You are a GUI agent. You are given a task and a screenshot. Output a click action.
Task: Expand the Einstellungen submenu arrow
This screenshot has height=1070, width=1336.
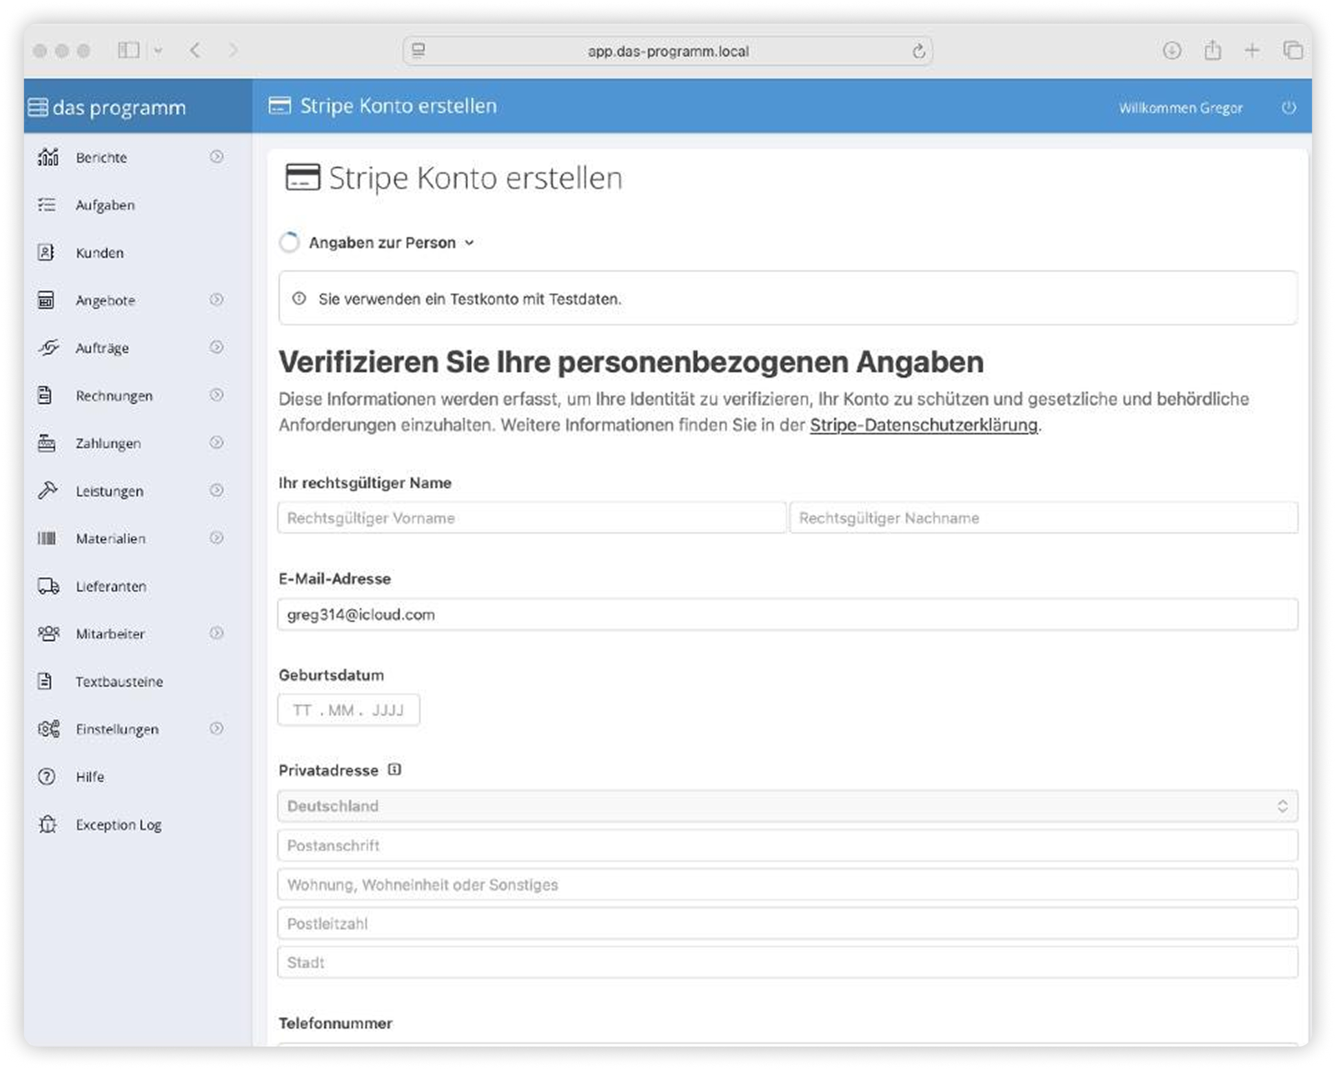[216, 729]
